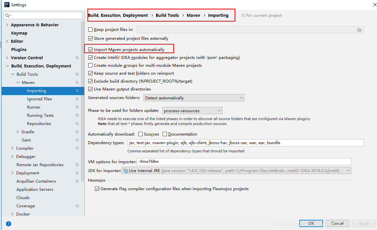Click the Keep project files path field
This screenshot has height=230, width=377.
[250, 30]
